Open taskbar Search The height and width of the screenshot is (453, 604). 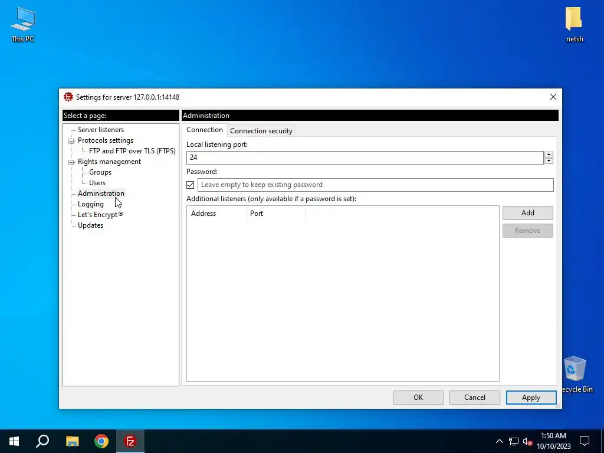(x=42, y=441)
